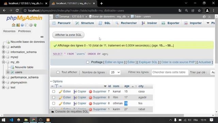Click the Filtrer les lignes search field
The width and height of the screenshot is (218, 123).
point(170,72)
